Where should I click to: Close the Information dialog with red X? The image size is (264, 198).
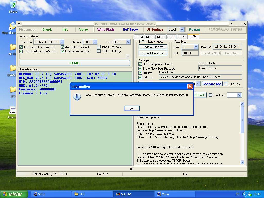190,86
